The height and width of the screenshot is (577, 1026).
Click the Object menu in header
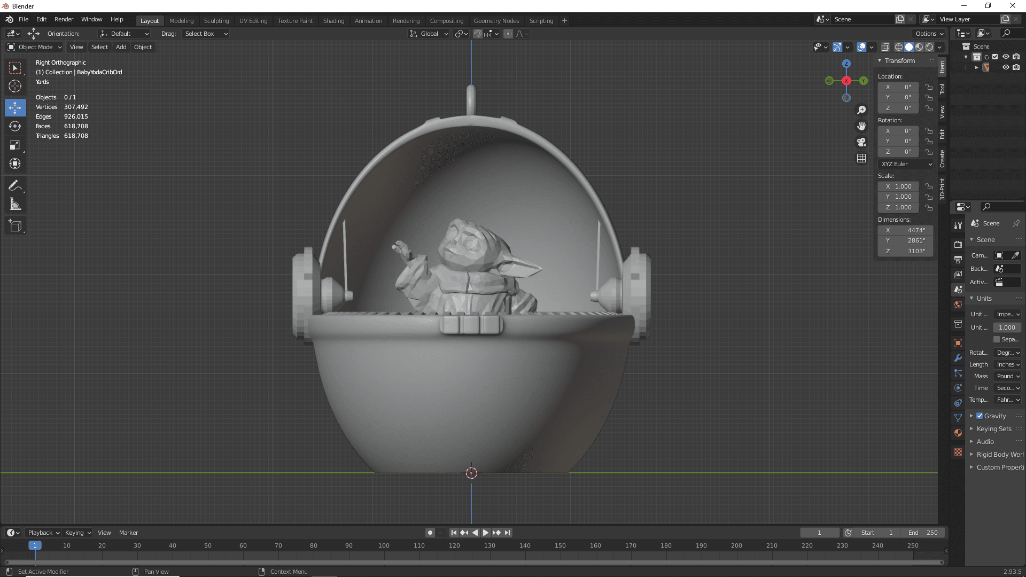click(x=142, y=47)
